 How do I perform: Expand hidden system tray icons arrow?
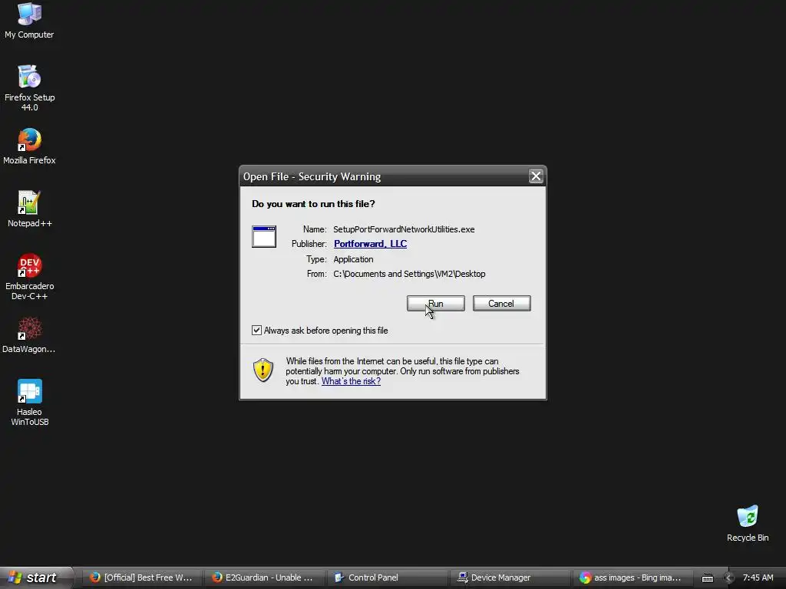tap(728, 578)
